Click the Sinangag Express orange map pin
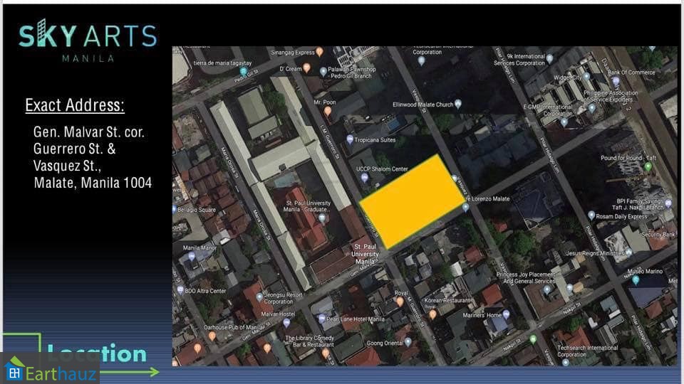 pyautogui.click(x=320, y=52)
